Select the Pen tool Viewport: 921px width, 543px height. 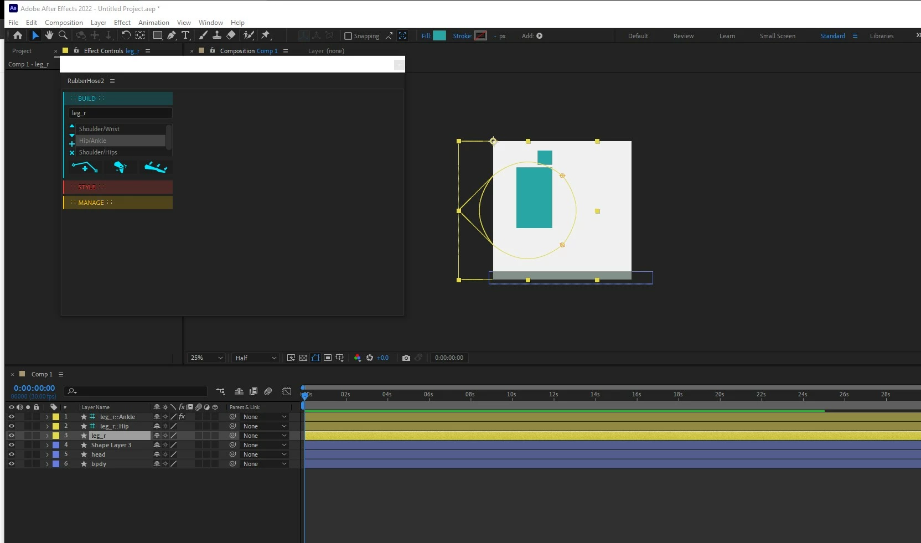[172, 35]
